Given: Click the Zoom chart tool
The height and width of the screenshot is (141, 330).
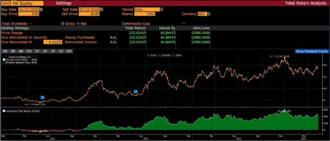Looking at the screenshot, I should (177, 55).
